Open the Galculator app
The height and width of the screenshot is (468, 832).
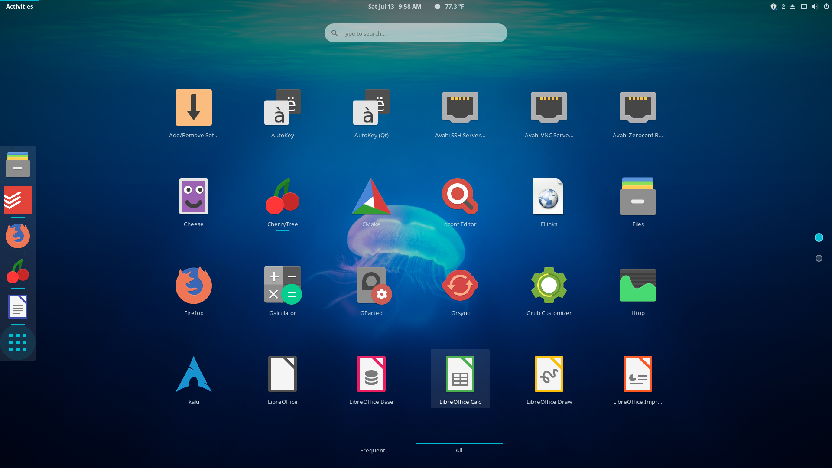click(x=283, y=291)
